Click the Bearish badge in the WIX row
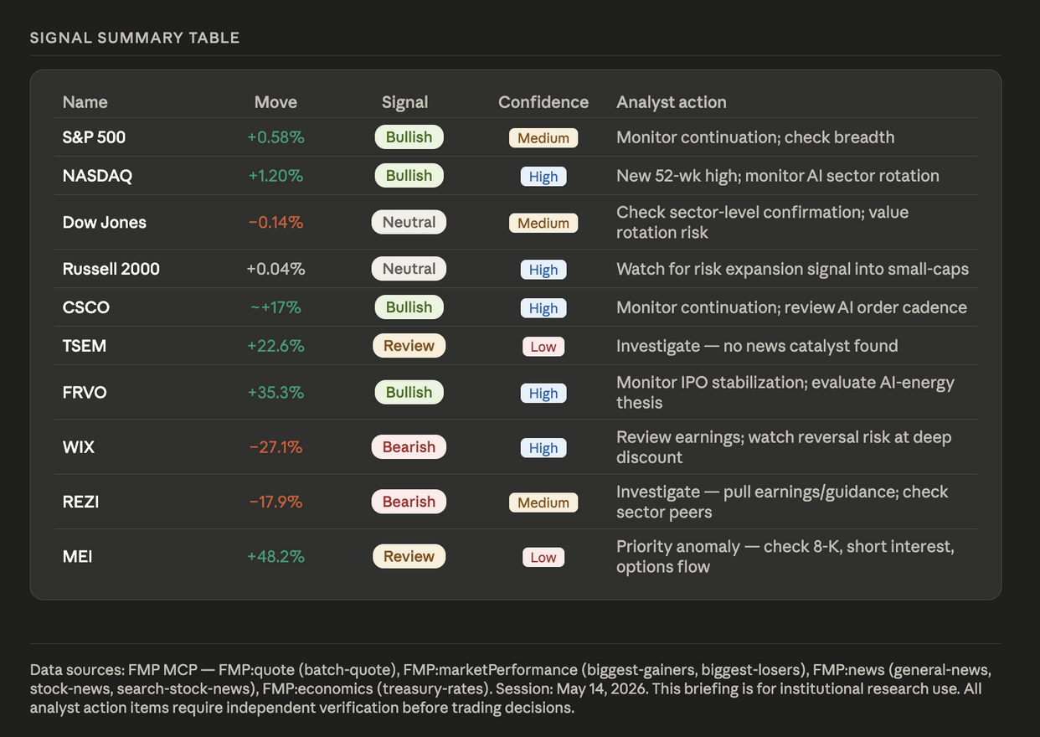Screen dimensions: 1040x737 pos(409,447)
